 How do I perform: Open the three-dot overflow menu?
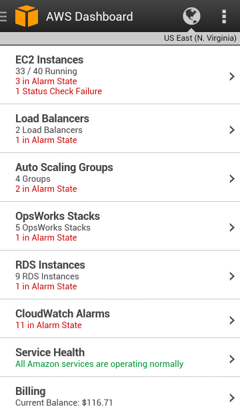[224, 17]
